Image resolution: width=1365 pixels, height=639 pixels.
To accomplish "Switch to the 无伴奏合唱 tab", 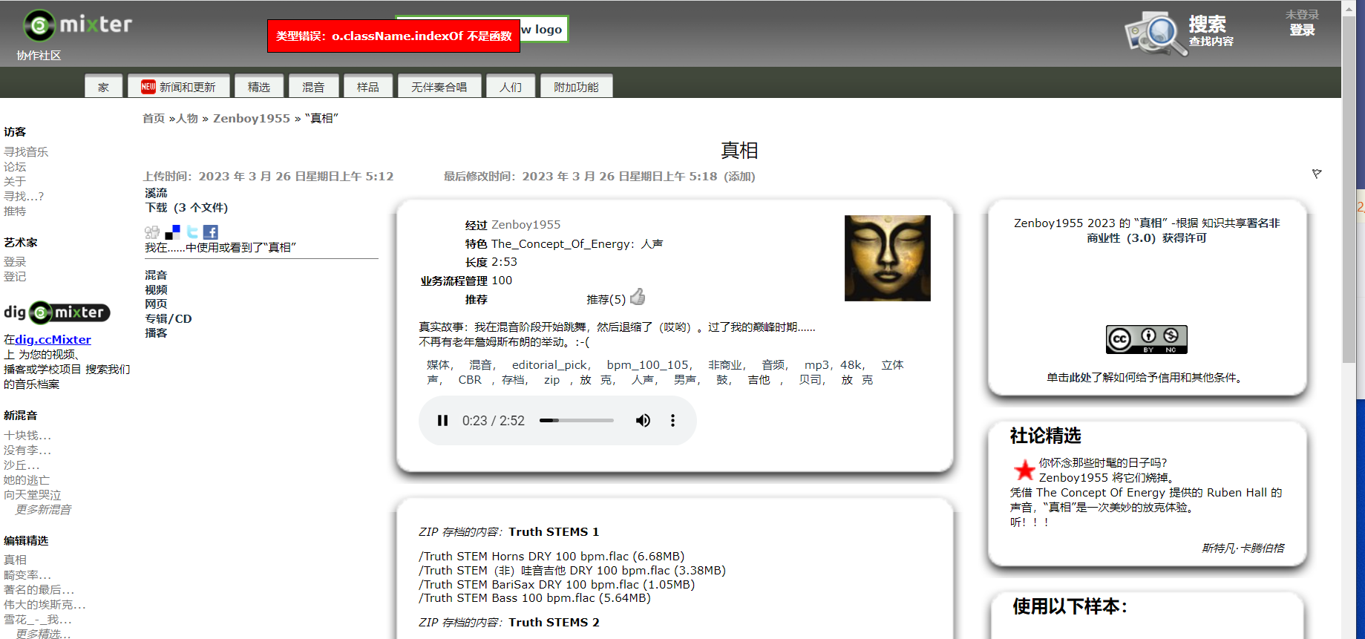I will pos(439,87).
